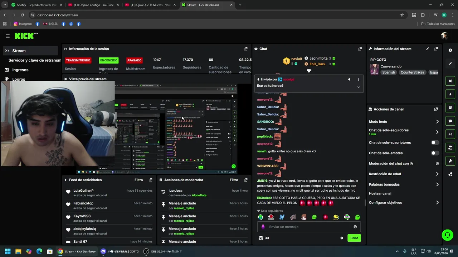Open the INGLES bookmark

[x=50, y=24]
